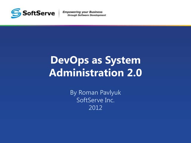Click the vertical divider beside the SoftServe logo
The image size is (191, 143).
[x=59, y=13]
